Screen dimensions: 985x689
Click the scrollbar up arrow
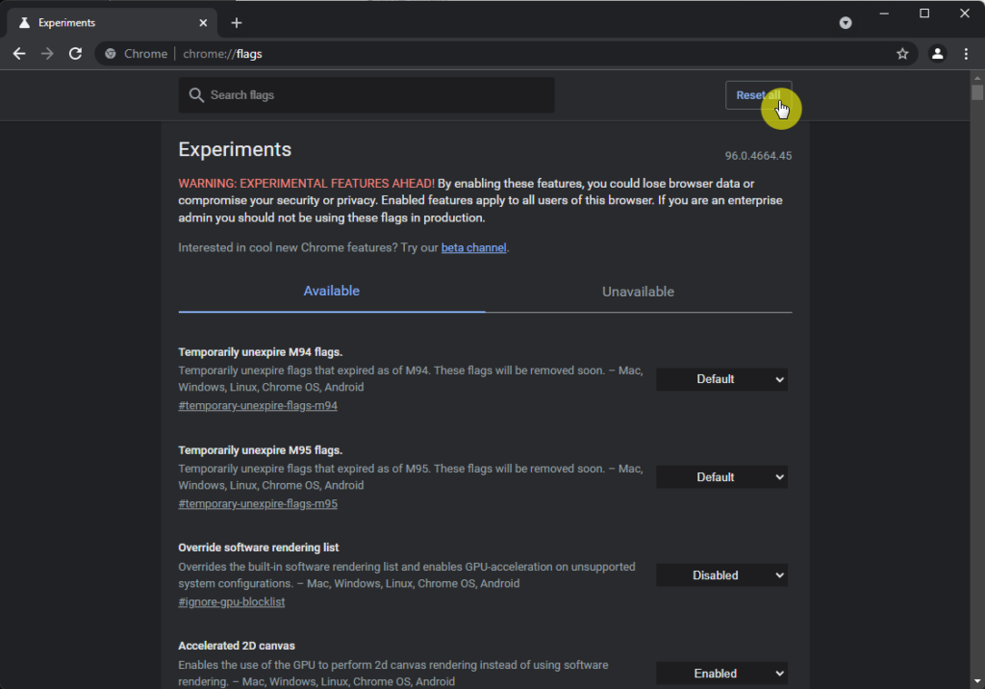(x=977, y=77)
